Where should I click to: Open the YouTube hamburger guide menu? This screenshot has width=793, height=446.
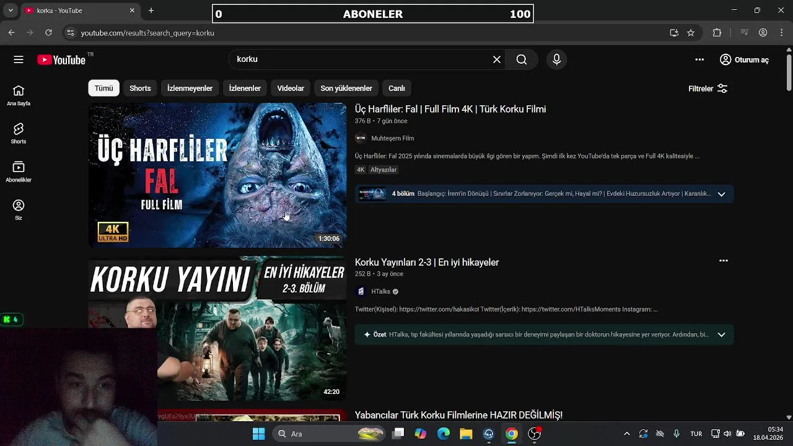coord(19,59)
